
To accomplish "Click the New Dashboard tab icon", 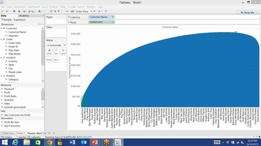I will tap(49, 133).
